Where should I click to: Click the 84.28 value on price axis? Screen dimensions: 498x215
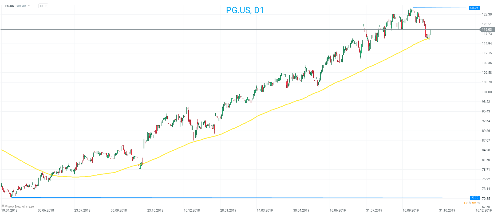pos(486,150)
